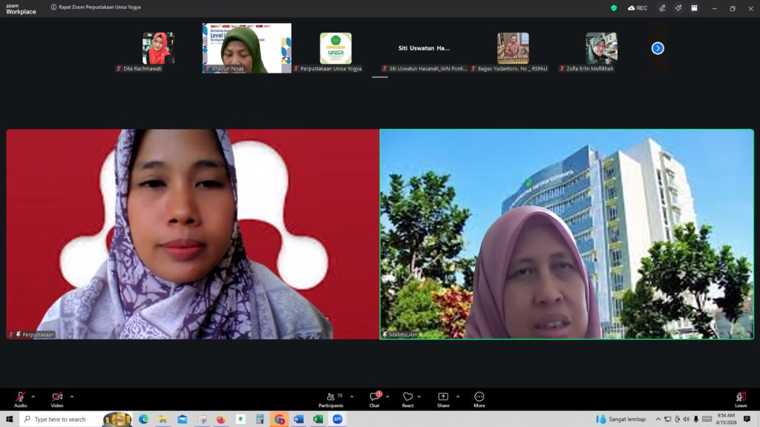Open the AI Companion sparkle icon
The height and width of the screenshot is (427, 760).
coord(678,8)
